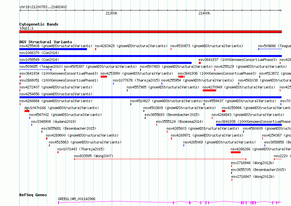Click the nsv4272407 variant label
Viewport: 291px width, 206px height.
[56, 87]
